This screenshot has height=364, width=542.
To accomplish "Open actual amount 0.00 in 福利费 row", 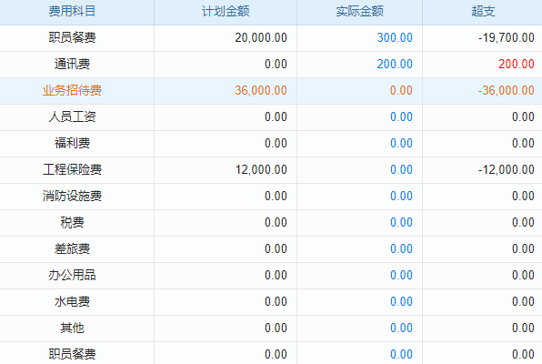I will [401, 143].
